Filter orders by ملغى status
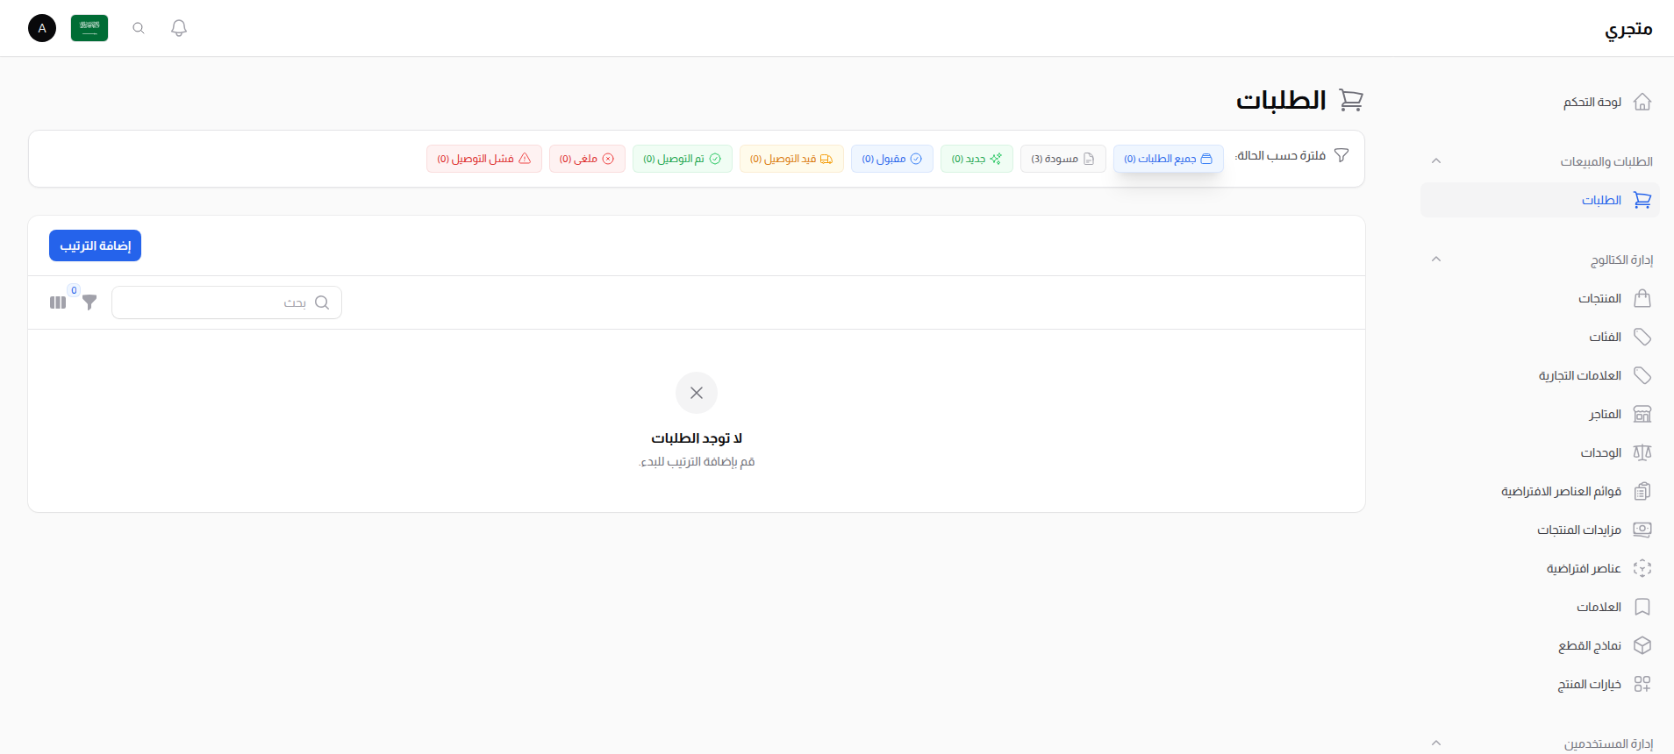 [x=587, y=159]
